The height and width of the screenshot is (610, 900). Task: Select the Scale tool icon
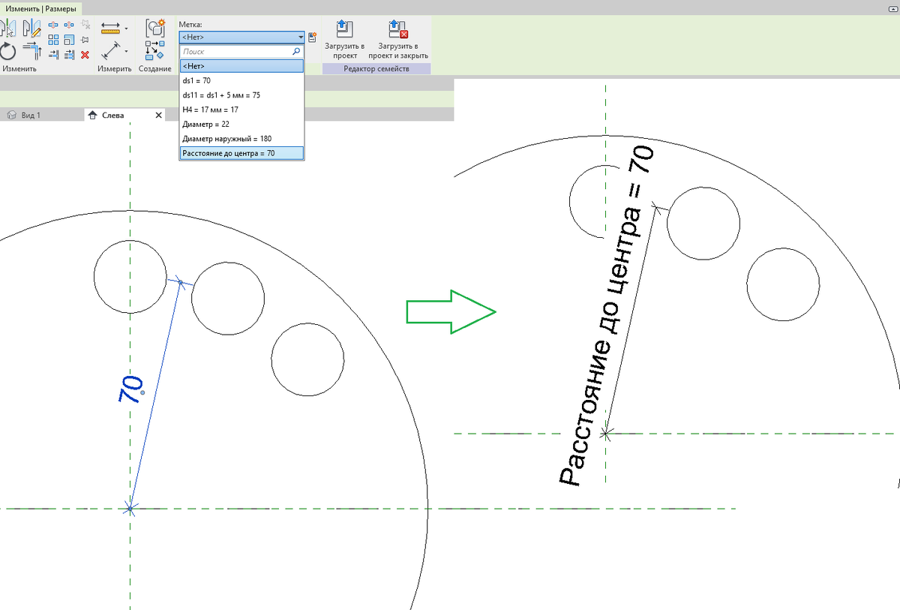coord(69,40)
